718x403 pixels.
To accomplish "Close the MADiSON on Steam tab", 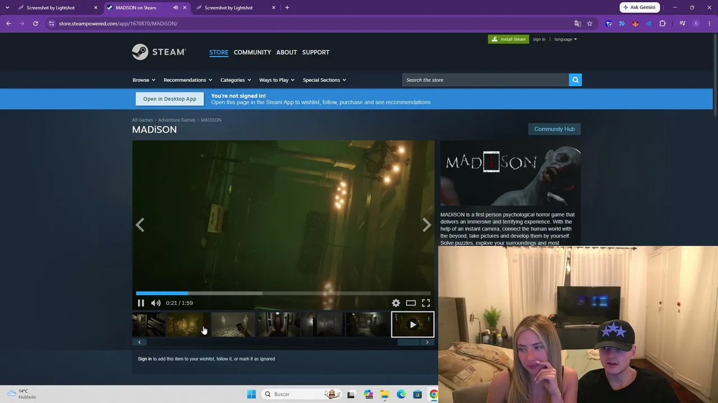I will pyautogui.click(x=185, y=8).
